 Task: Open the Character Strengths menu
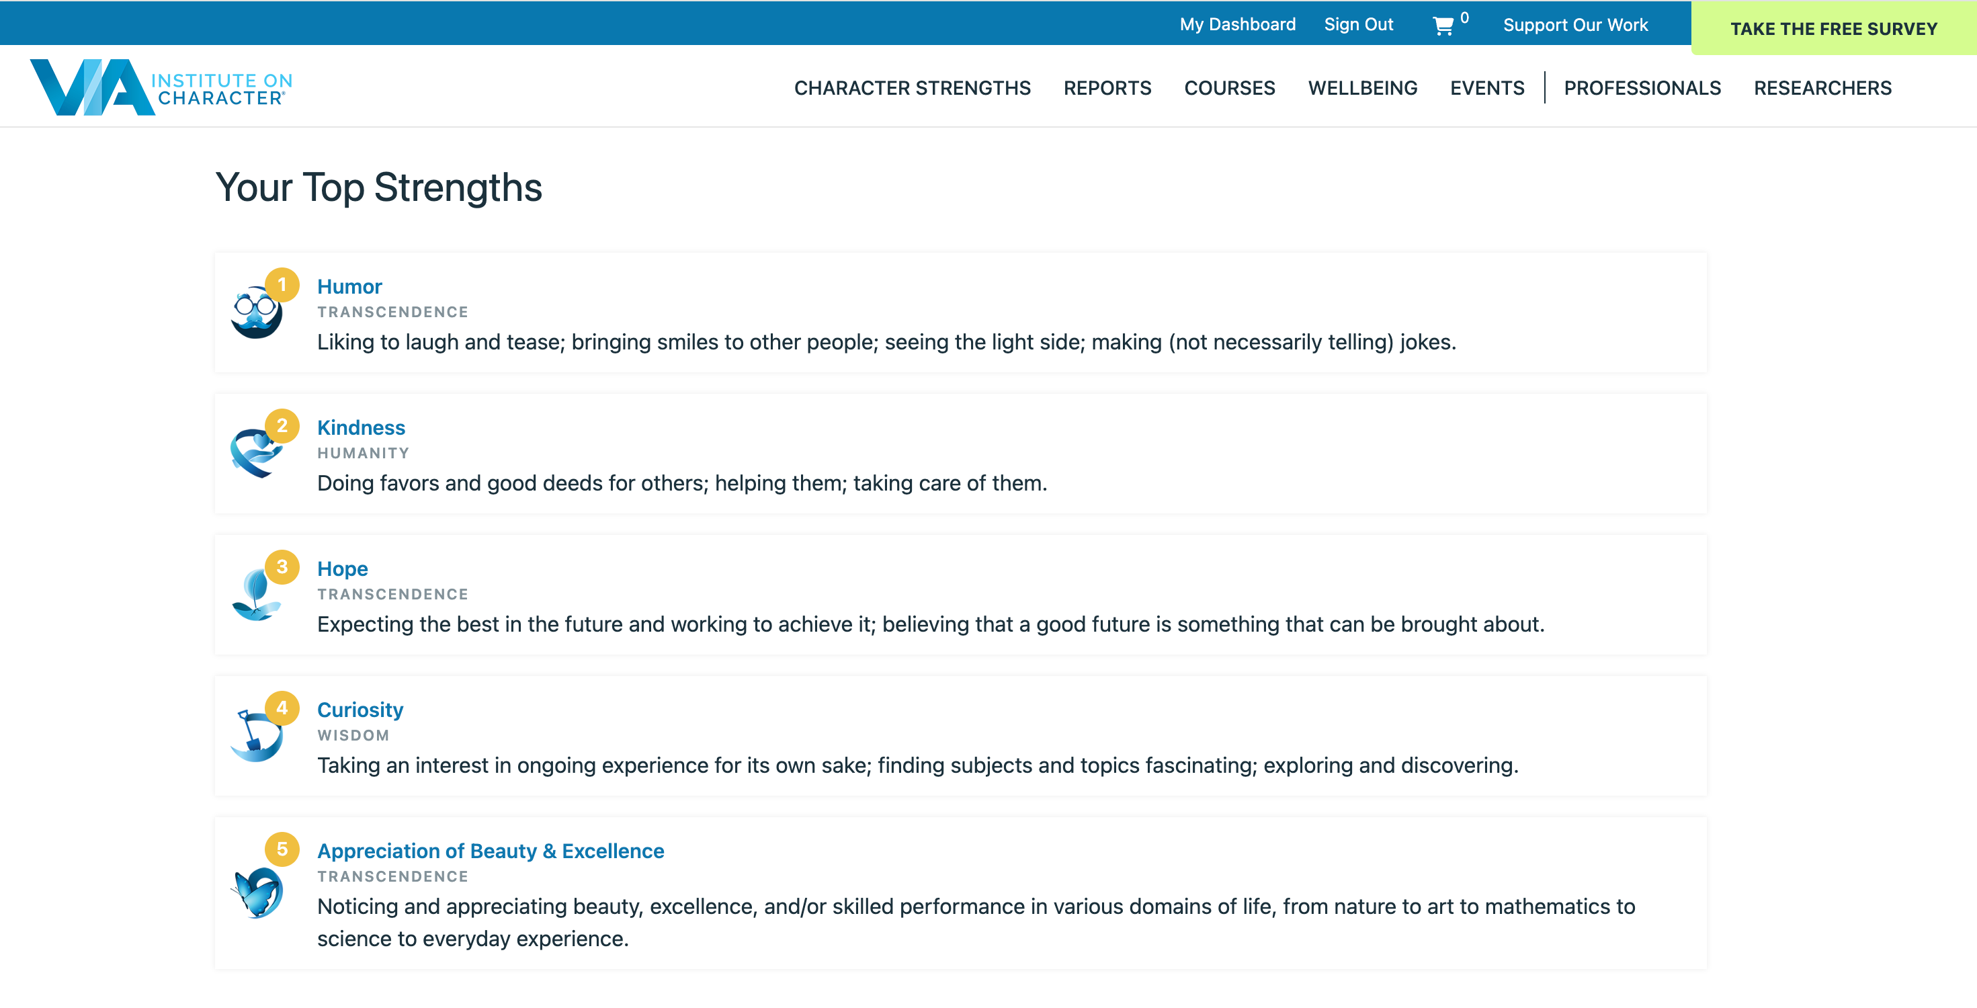pyautogui.click(x=912, y=88)
